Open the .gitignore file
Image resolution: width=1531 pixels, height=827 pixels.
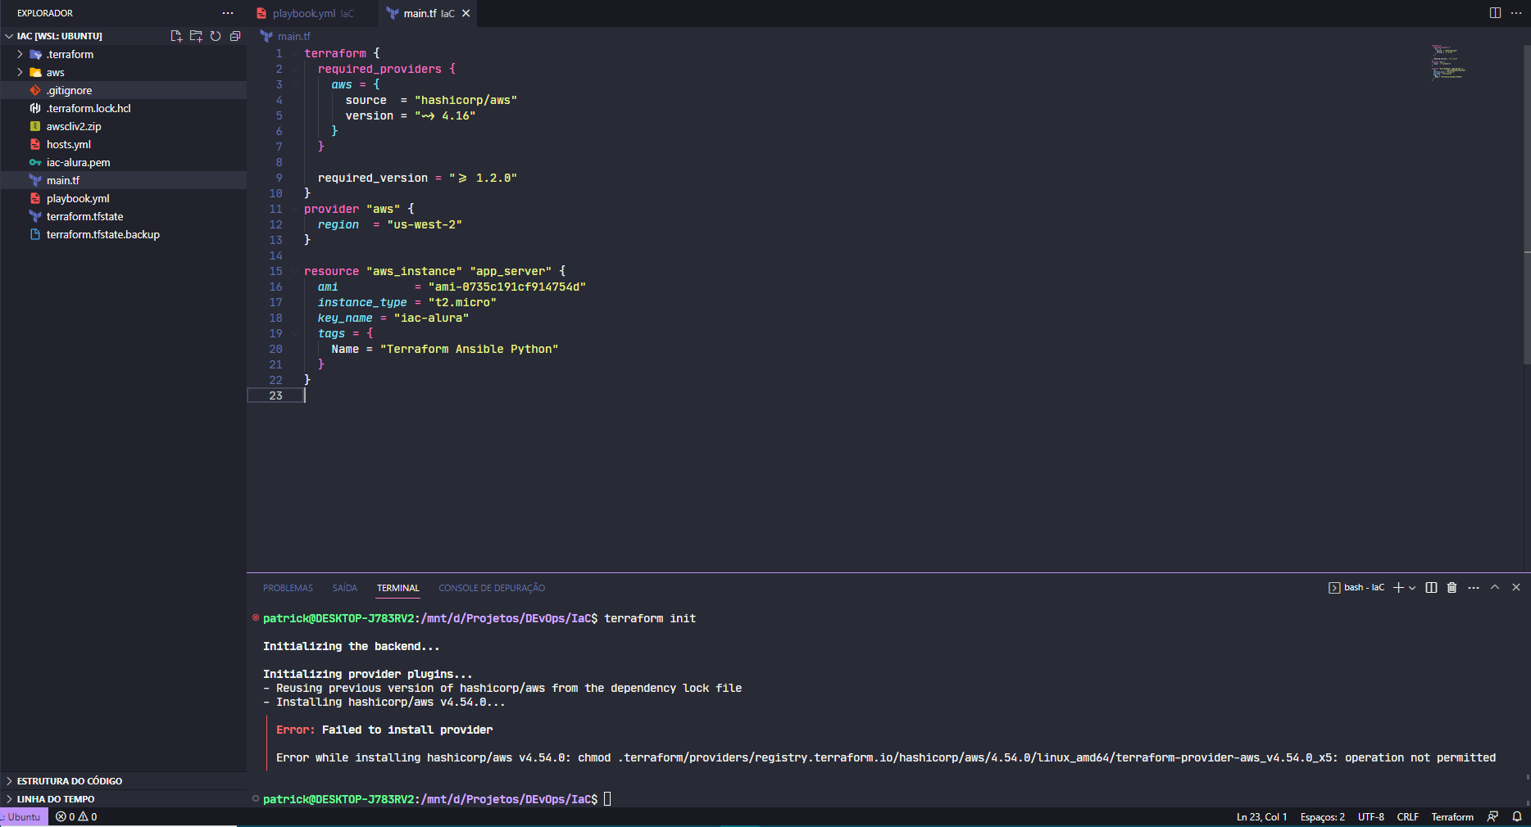(123, 90)
